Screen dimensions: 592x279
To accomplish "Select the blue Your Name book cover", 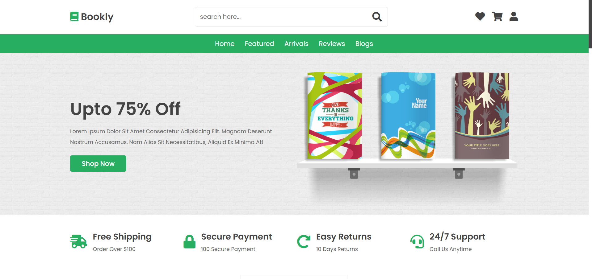I will (x=408, y=116).
